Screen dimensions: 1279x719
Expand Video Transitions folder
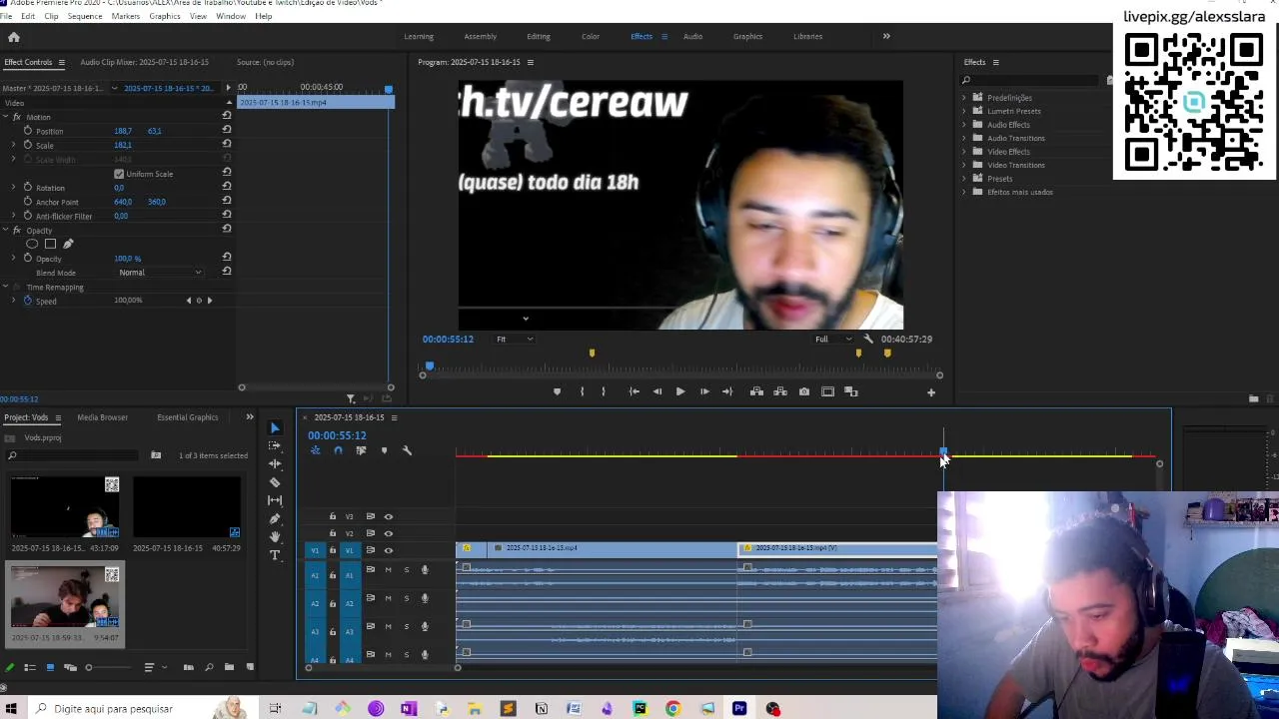pos(965,165)
